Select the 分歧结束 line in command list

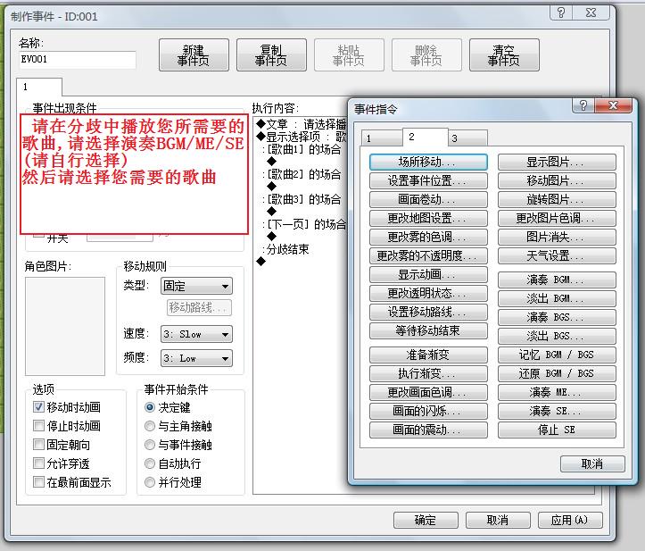tap(285, 249)
